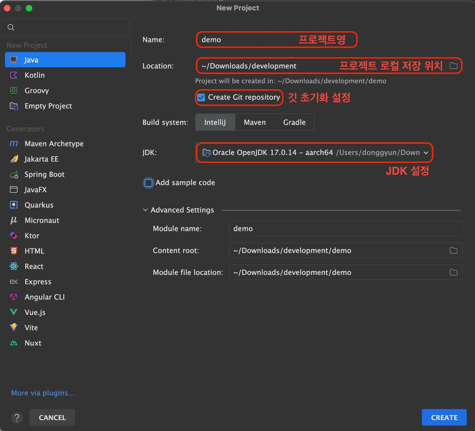475x431 pixels.
Task: Select Vite generator label
Action: (x=31, y=327)
